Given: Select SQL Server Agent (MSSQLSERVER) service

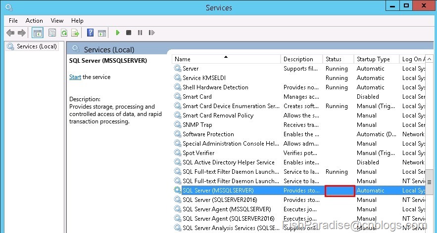Looking at the screenshot, I should coord(227,209).
